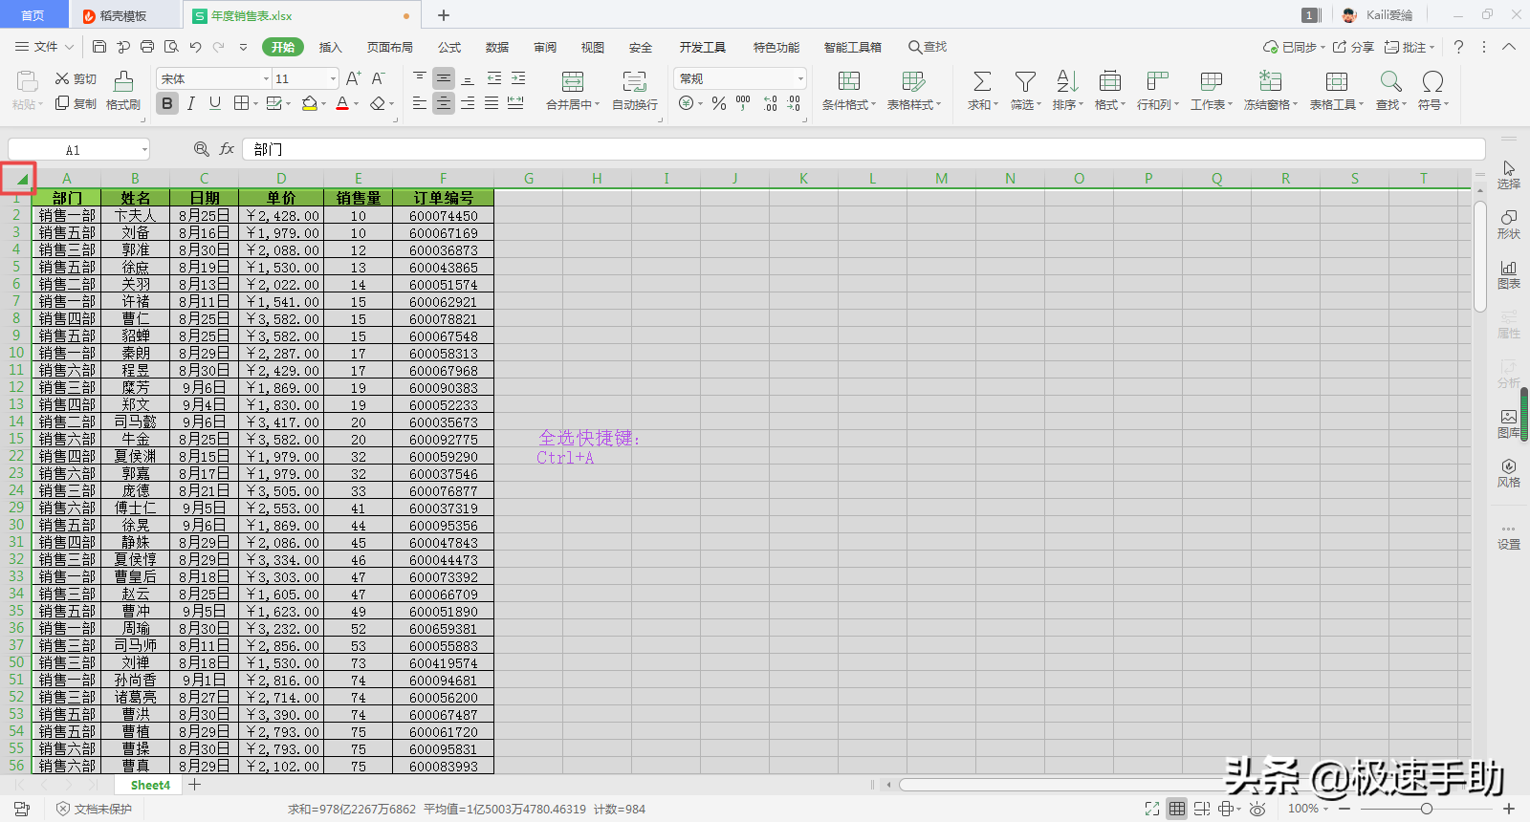Collapse the ribbon with the chevron
This screenshot has width=1530, height=822.
pyautogui.click(x=1509, y=47)
